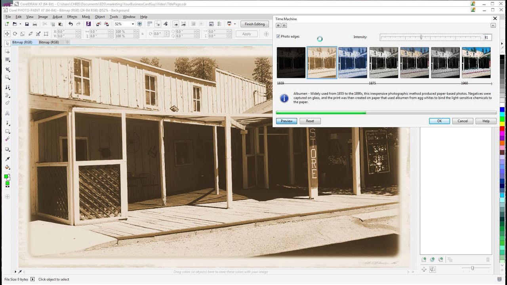The height and width of the screenshot is (285, 507).
Task: Choose the Crop tool in the toolbox
Action: point(8,69)
